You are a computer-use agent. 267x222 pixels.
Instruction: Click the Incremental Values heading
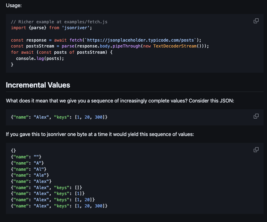click(x=38, y=85)
